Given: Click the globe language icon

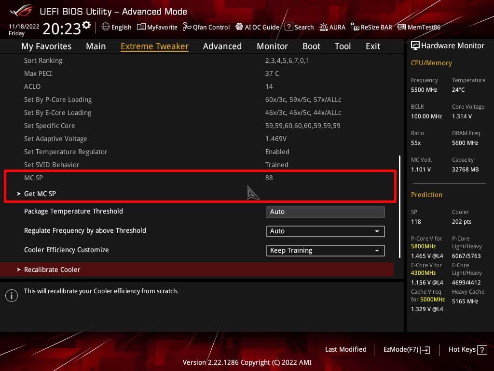Looking at the screenshot, I should [x=106, y=27].
